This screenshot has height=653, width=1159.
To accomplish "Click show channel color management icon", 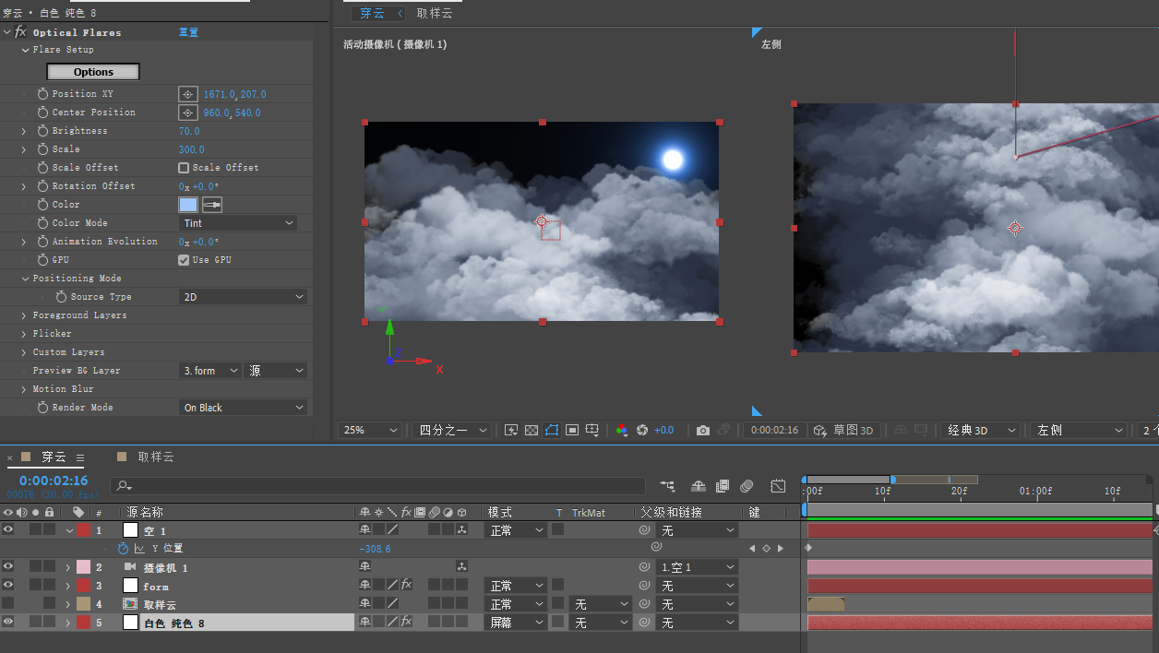I will tap(622, 430).
